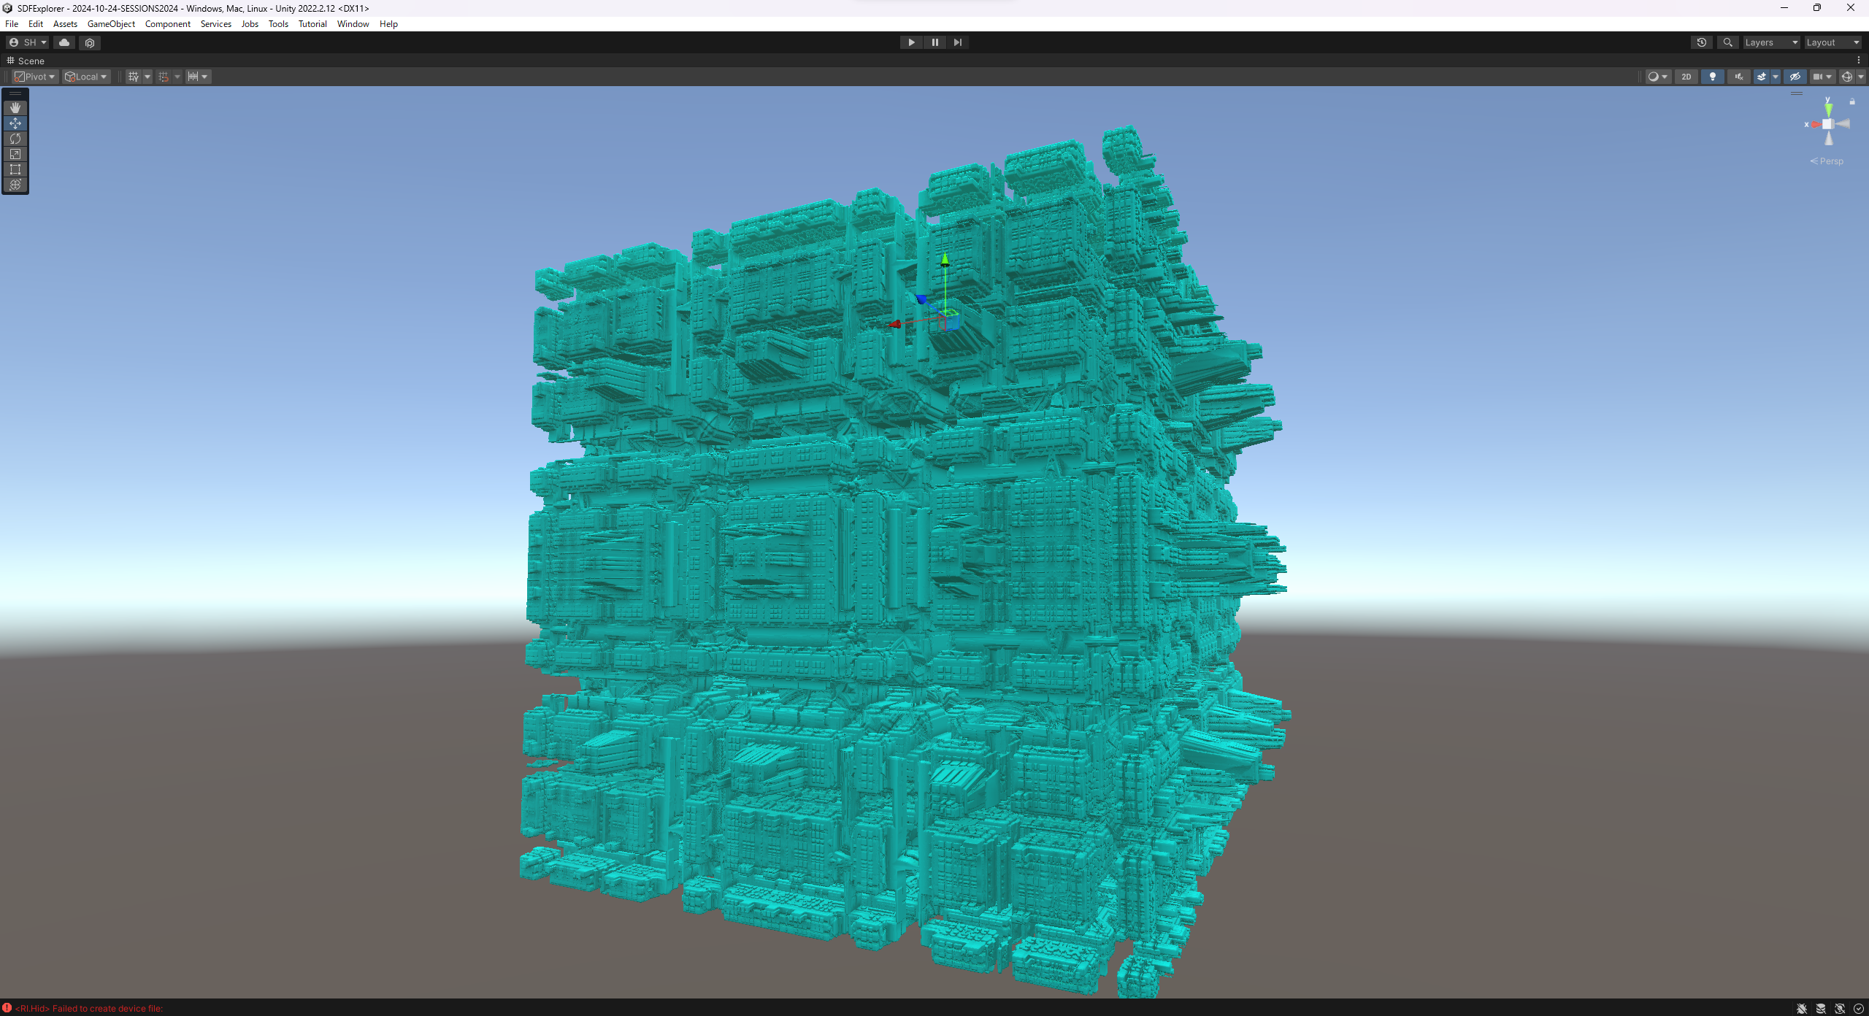Open the Layers dropdown
Image resolution: width=1869 pixels, height=1016 pixels.
coord(1770,42)
